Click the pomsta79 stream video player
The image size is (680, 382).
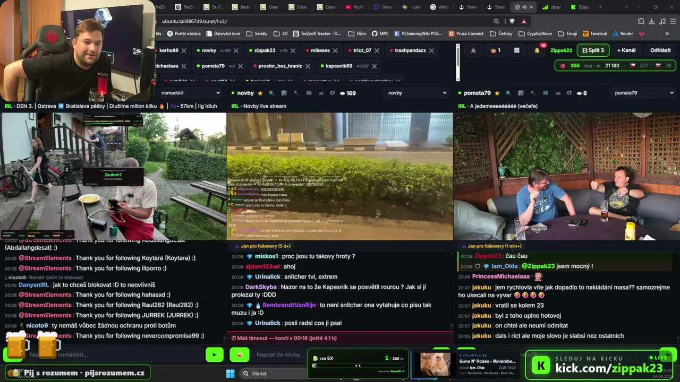tap(567, 176)
